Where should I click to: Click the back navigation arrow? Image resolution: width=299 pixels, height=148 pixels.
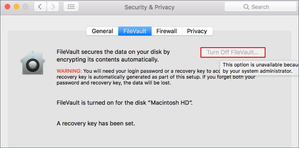[x=40, y=7]
